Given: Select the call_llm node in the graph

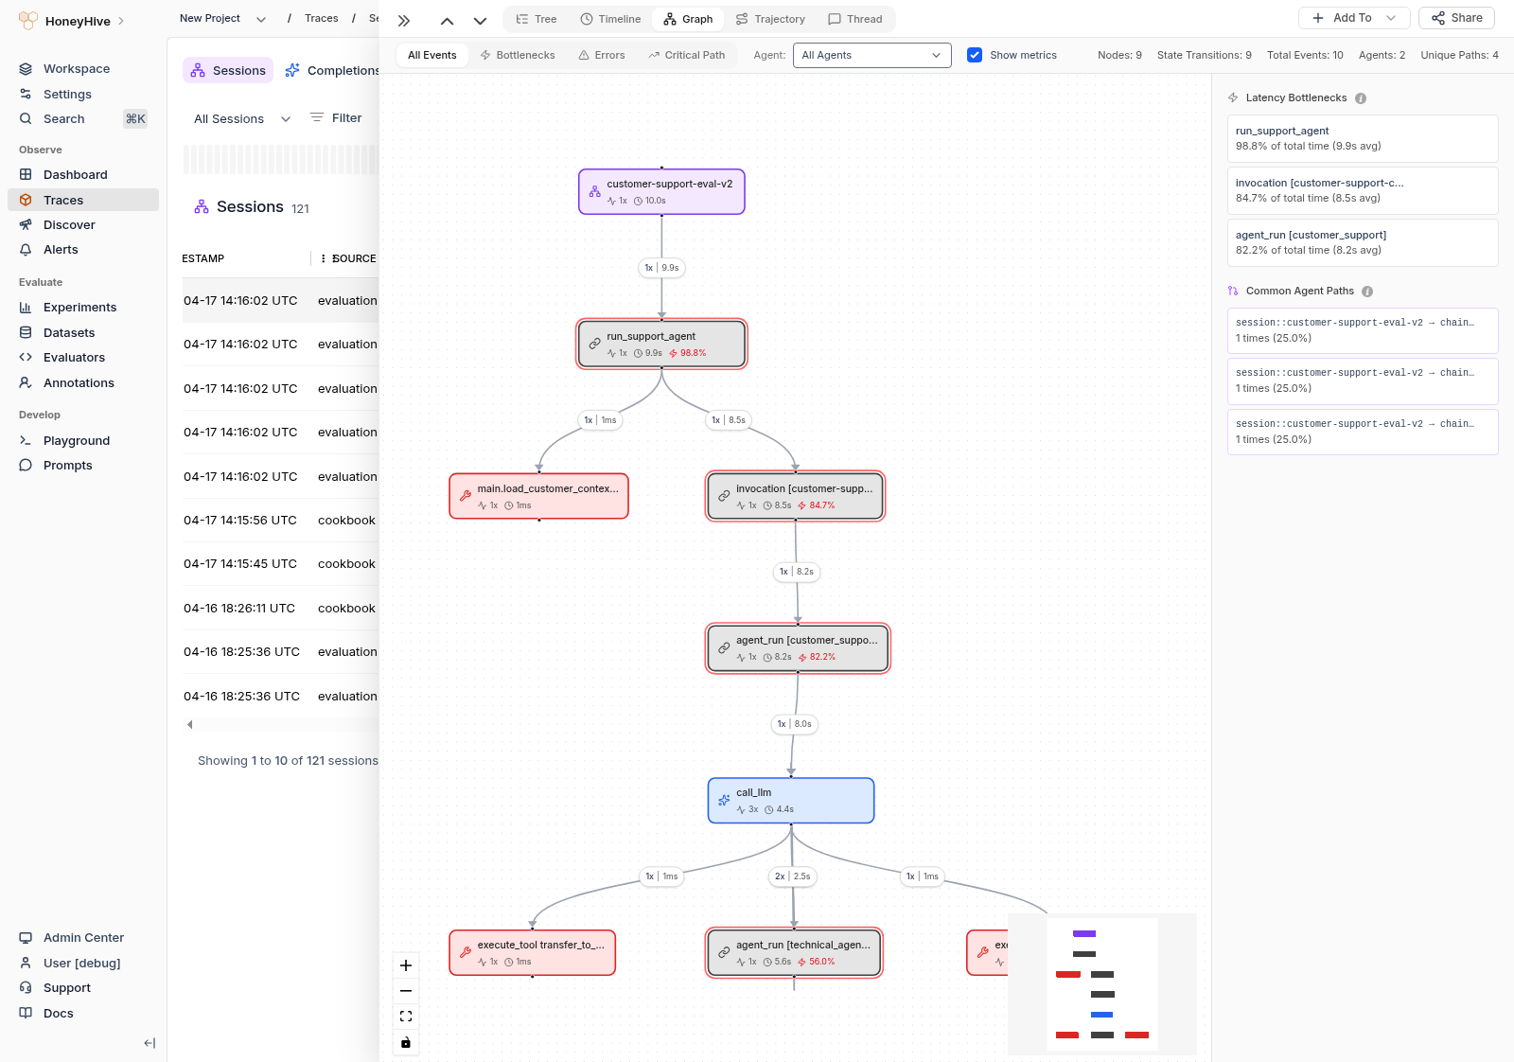Looking at the screenshot, I should pyautogui.click(x=791, y=801).
